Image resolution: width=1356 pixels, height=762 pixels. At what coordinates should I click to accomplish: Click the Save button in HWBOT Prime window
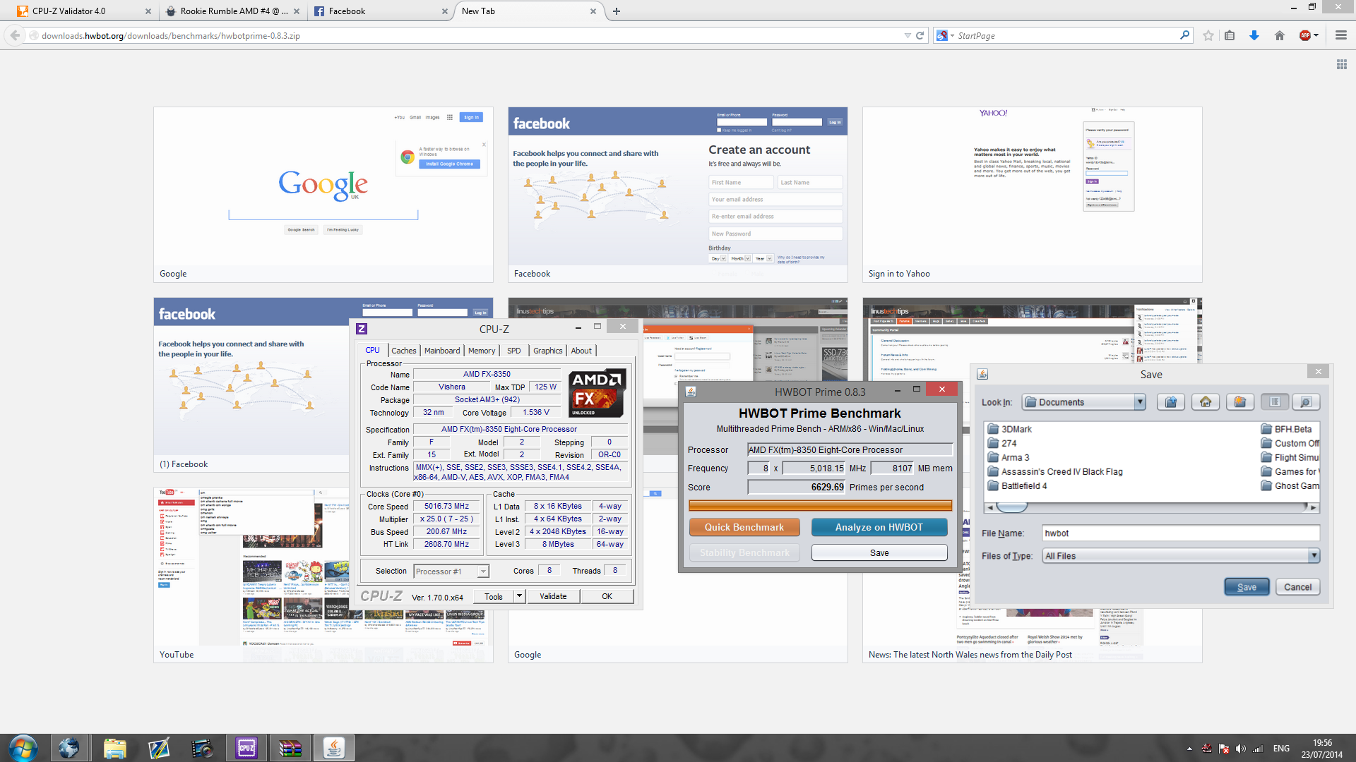[879, 552]
